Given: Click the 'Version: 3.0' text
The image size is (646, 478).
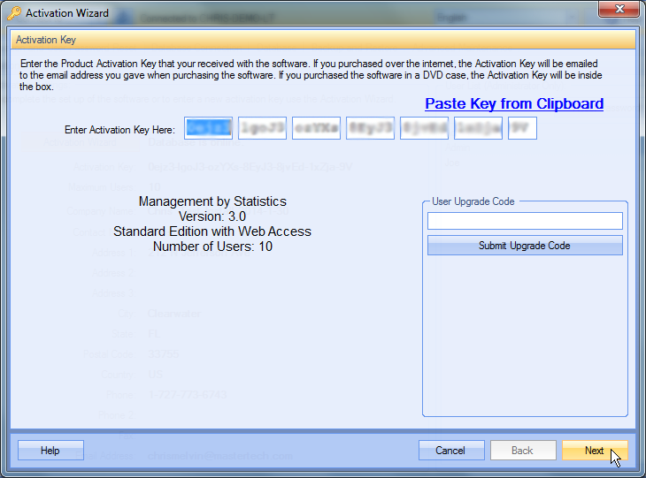Looking at the screenshot, I should coord(212,216).
